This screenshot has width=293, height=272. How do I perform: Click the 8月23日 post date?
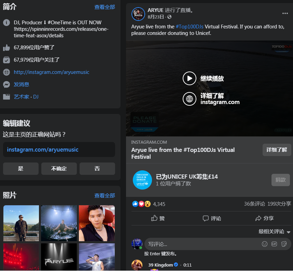pos(156,17)
